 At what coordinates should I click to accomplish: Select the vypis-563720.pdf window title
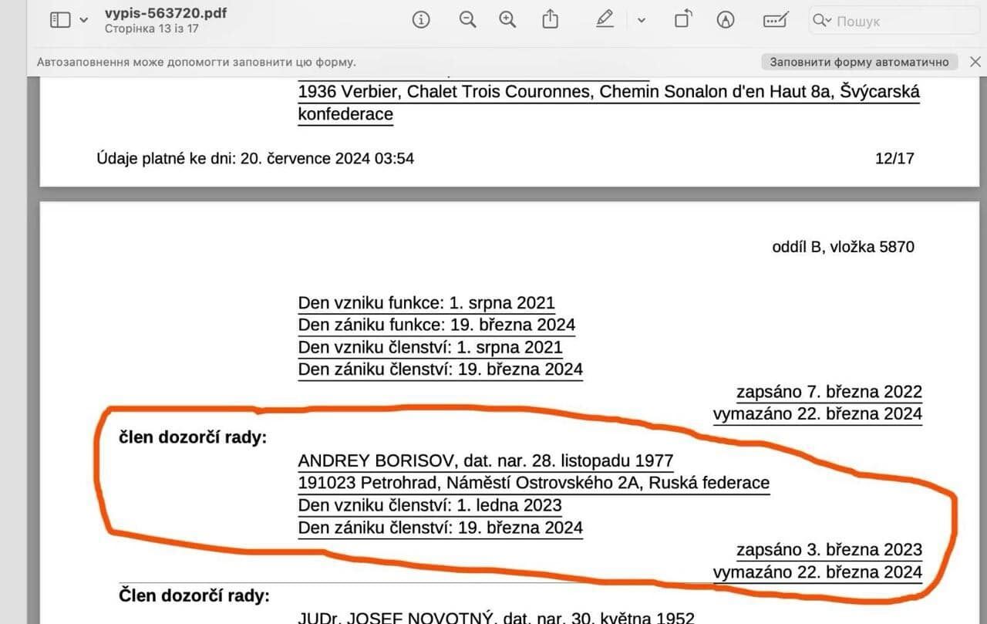[x=166, y=14]
